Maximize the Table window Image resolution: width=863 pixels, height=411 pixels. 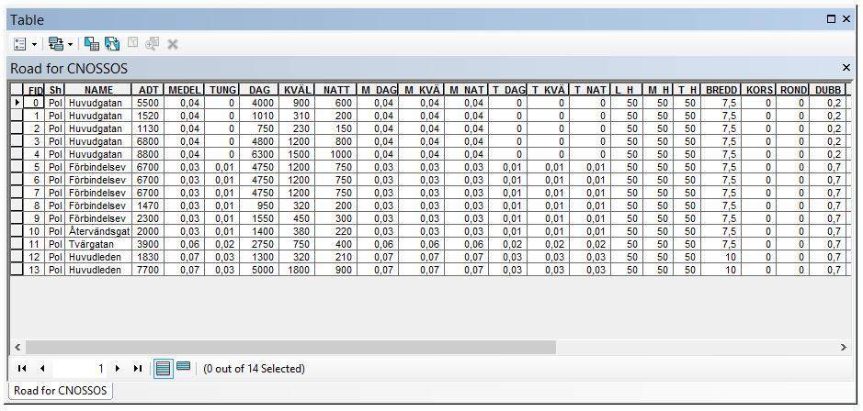tap(831, 19)
